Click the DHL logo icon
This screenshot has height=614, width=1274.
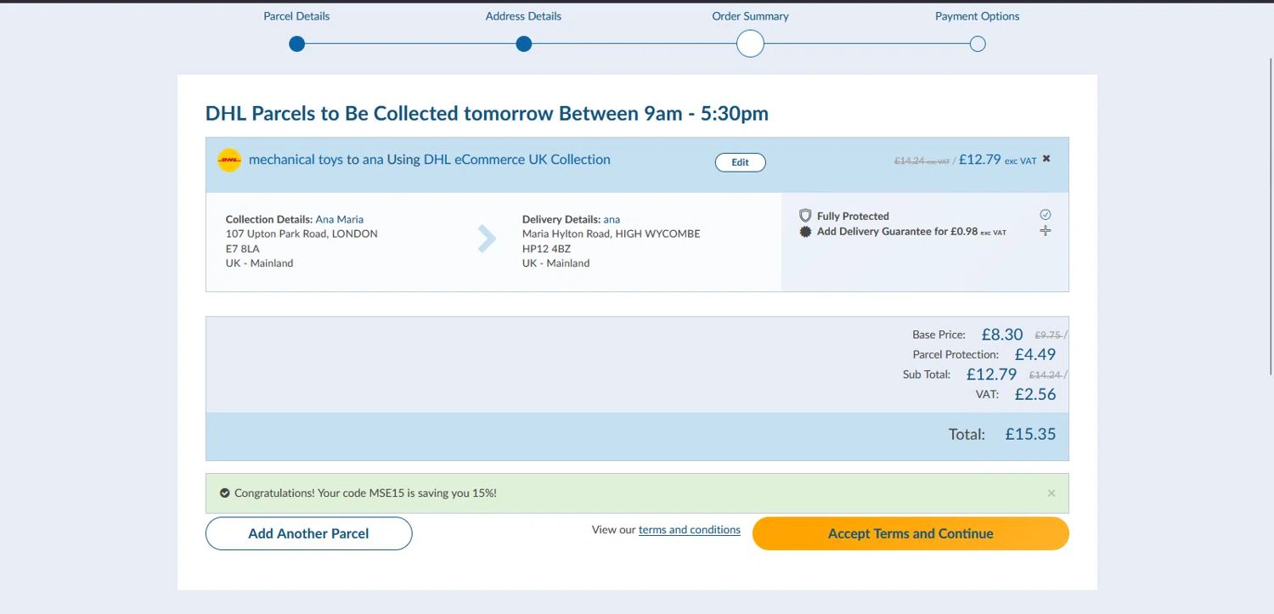pyautogui.click(x=229, y=161)
